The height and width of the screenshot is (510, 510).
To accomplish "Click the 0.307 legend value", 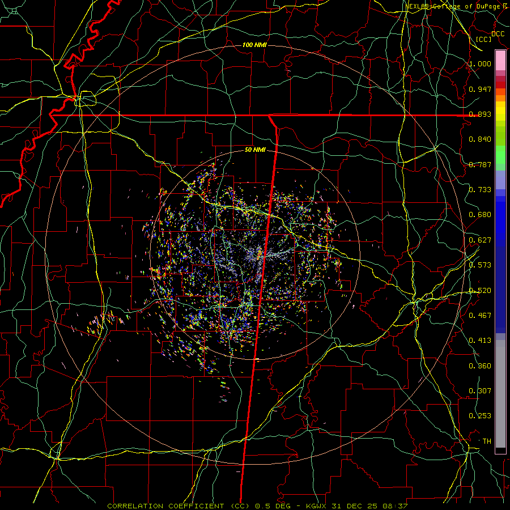I will (x=480, y=391).
